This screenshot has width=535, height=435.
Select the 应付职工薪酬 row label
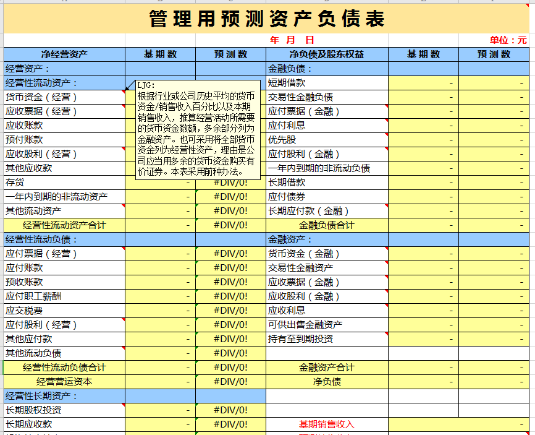coord(37,296)
